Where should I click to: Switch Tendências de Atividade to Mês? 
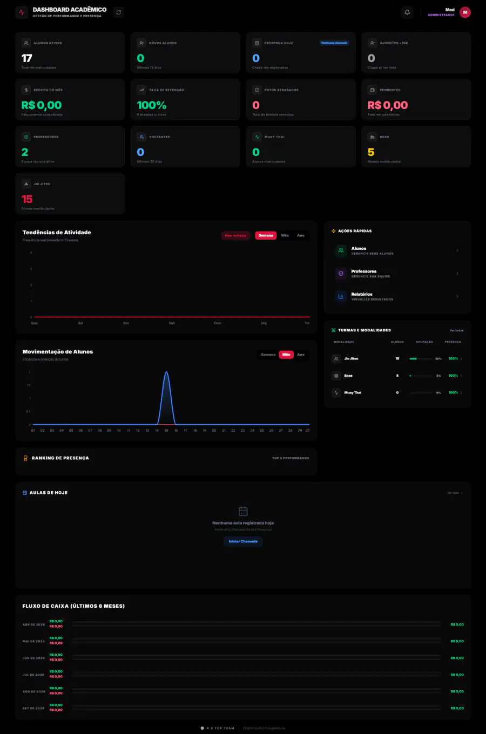pos(285,235)
